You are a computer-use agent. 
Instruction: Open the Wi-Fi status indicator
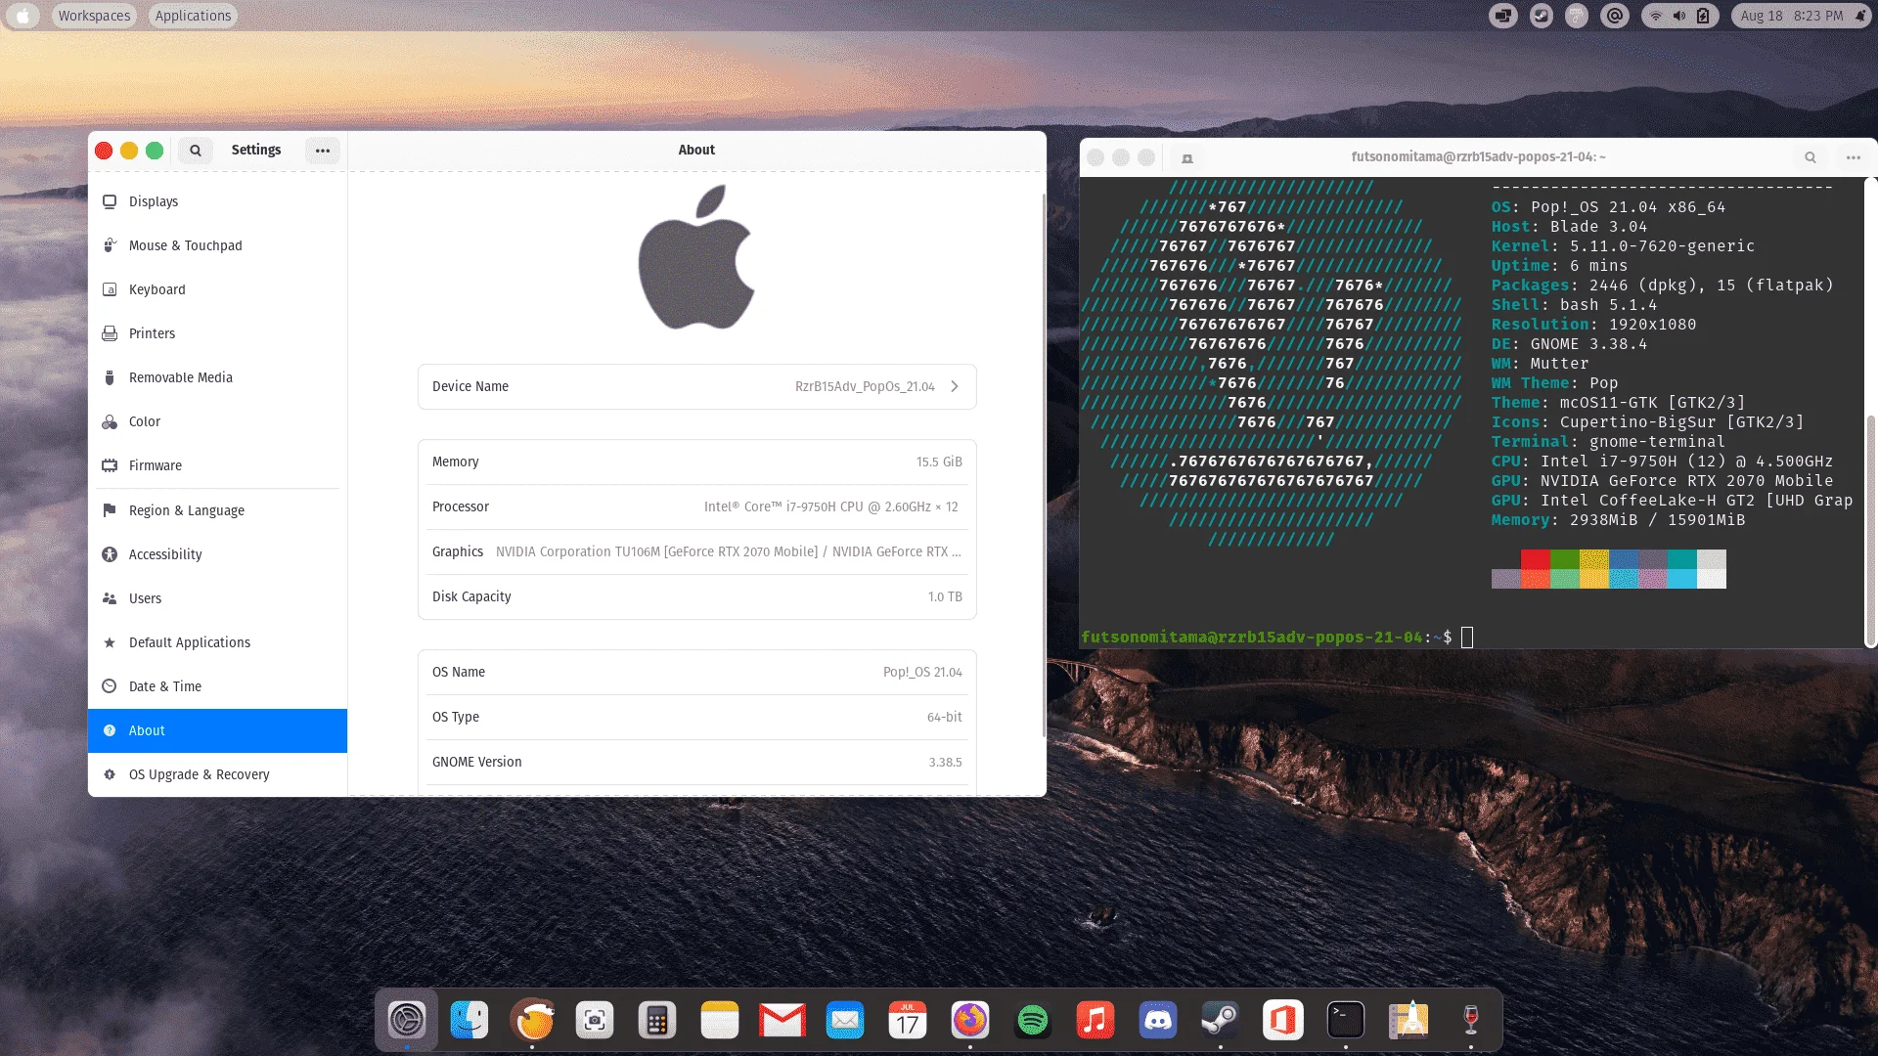(x=1656, y=16)
